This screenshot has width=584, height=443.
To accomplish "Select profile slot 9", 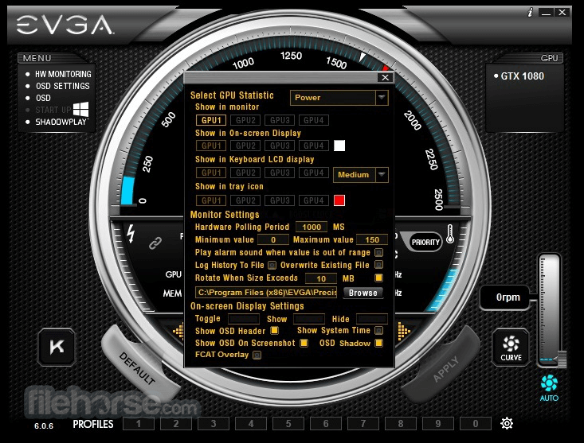I will [x=438, y=424].
